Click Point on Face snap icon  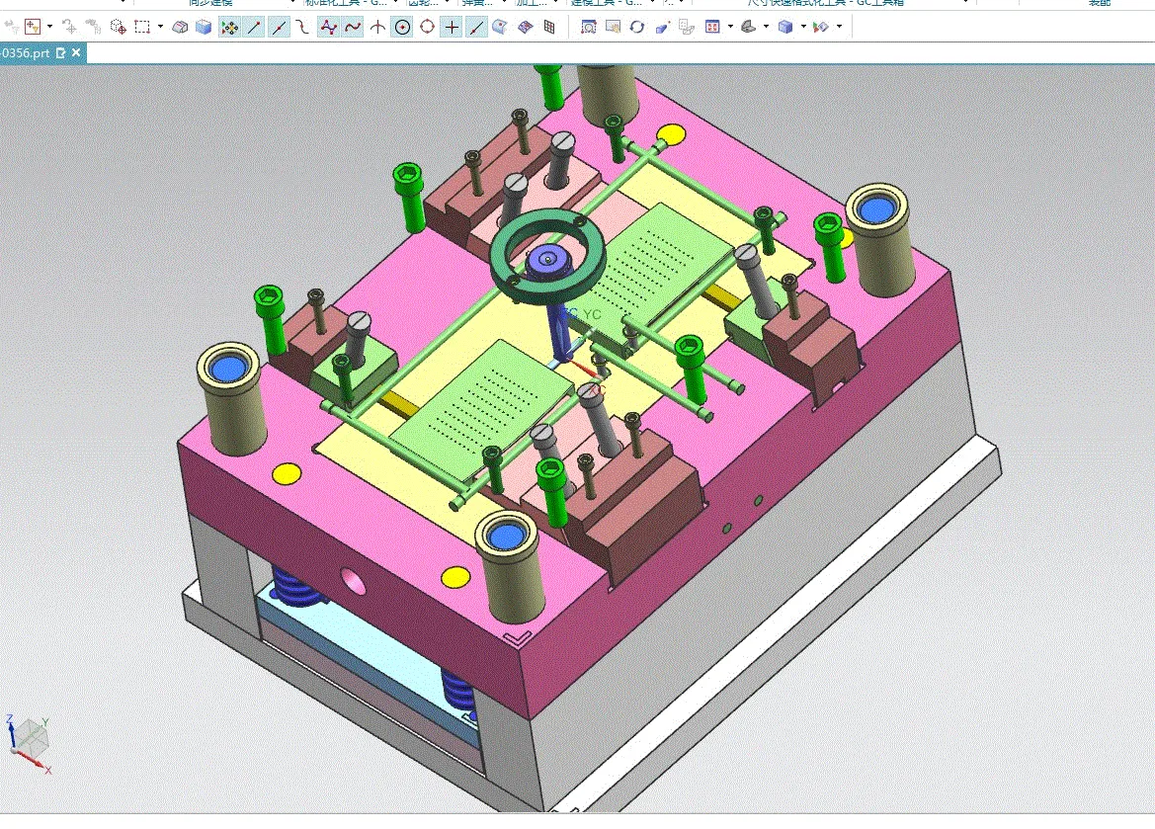[x=500, y=28]
